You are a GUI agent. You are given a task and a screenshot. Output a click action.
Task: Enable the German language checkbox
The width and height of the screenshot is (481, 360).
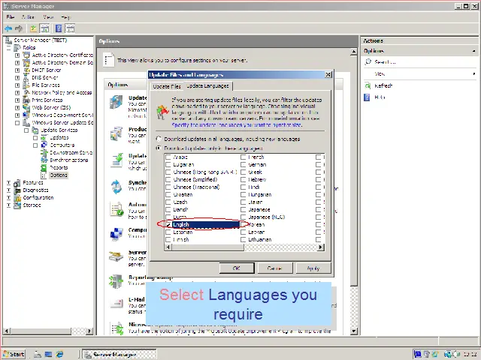coord(243,164)
